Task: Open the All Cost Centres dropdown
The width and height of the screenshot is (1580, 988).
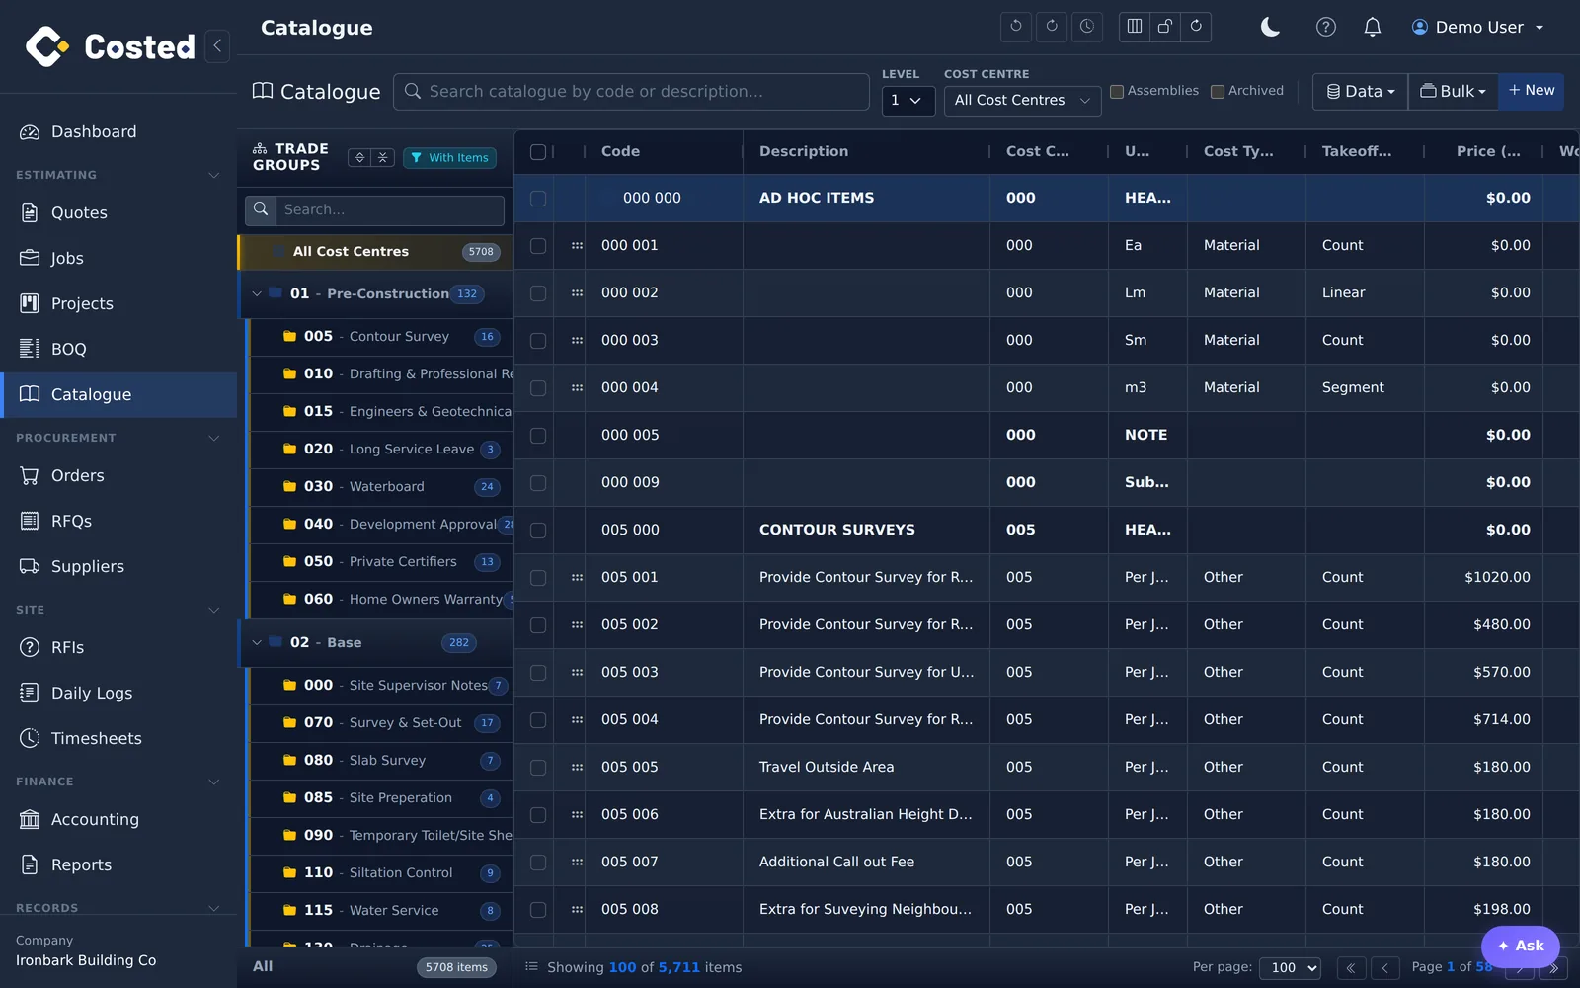Action: (x=1022, y=100)
